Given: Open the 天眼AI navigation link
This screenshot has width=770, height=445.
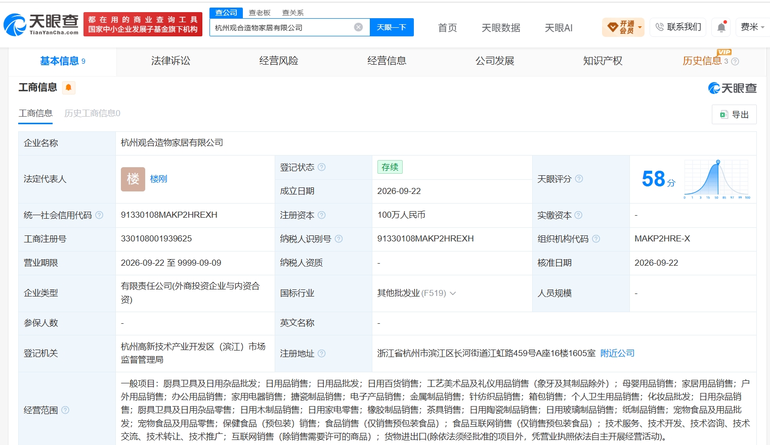Looking at the screenshot, I should tap(559, 28).
